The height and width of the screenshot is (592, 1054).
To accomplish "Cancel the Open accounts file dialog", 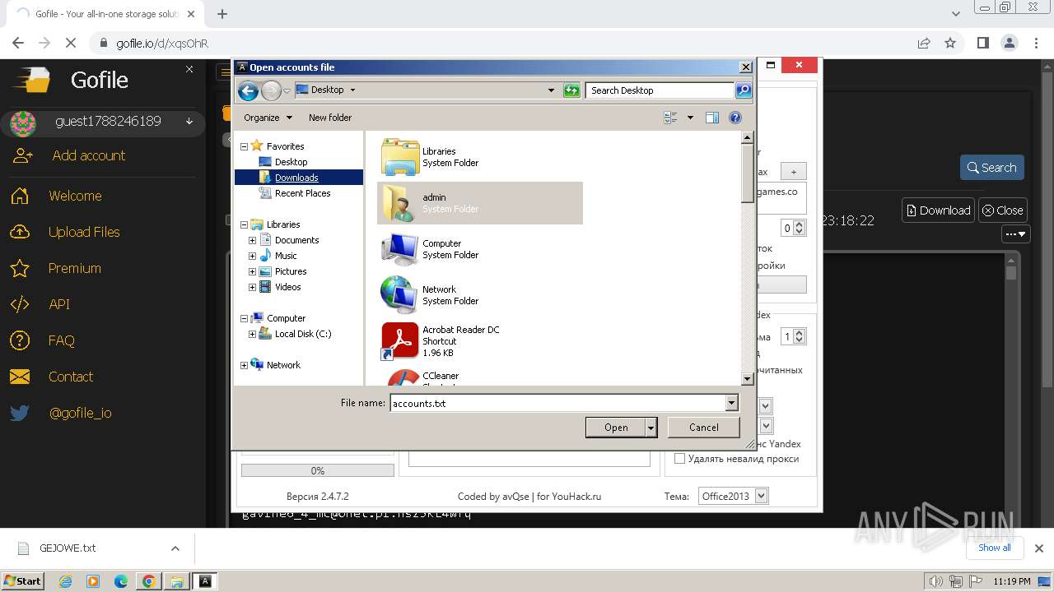I will tap(703, 428).
